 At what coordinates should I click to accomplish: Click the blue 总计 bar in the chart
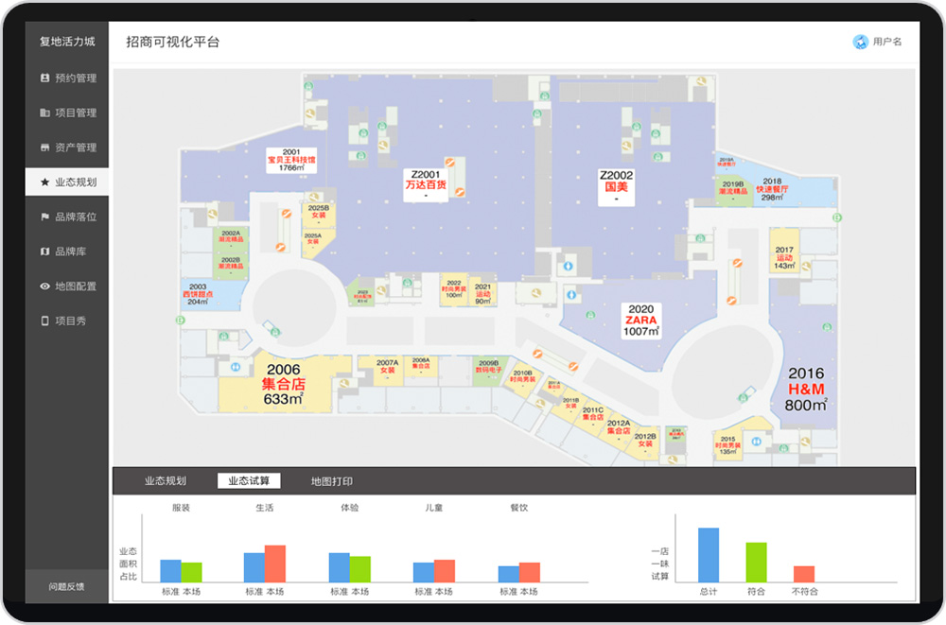point(709,554)
